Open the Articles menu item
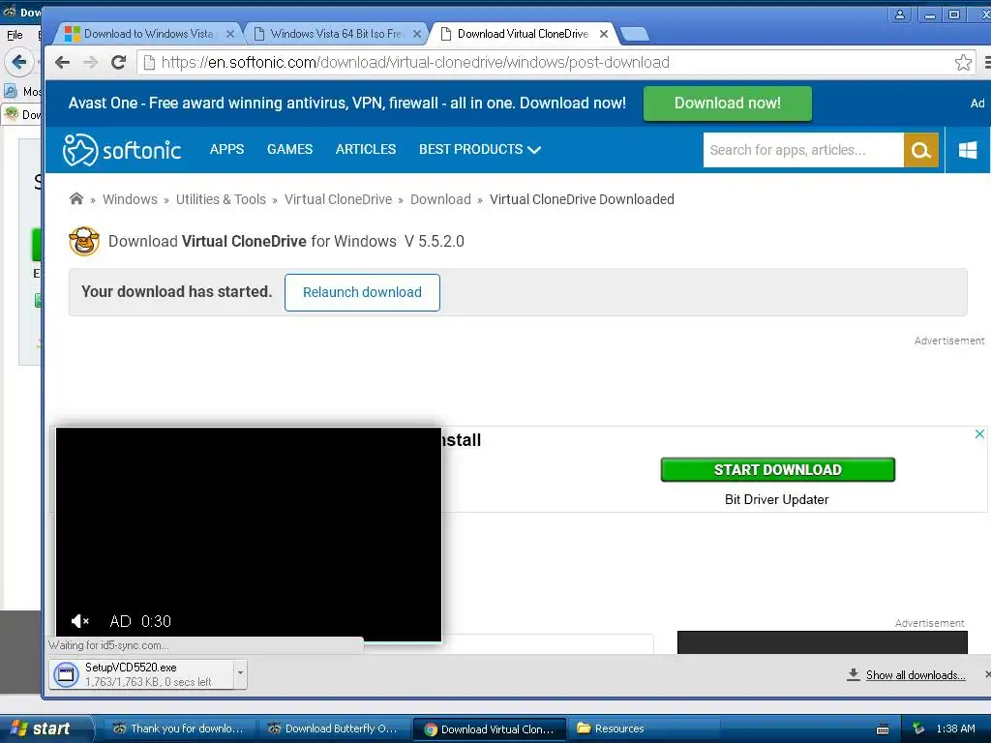991x743 pixels. (365, 149)
